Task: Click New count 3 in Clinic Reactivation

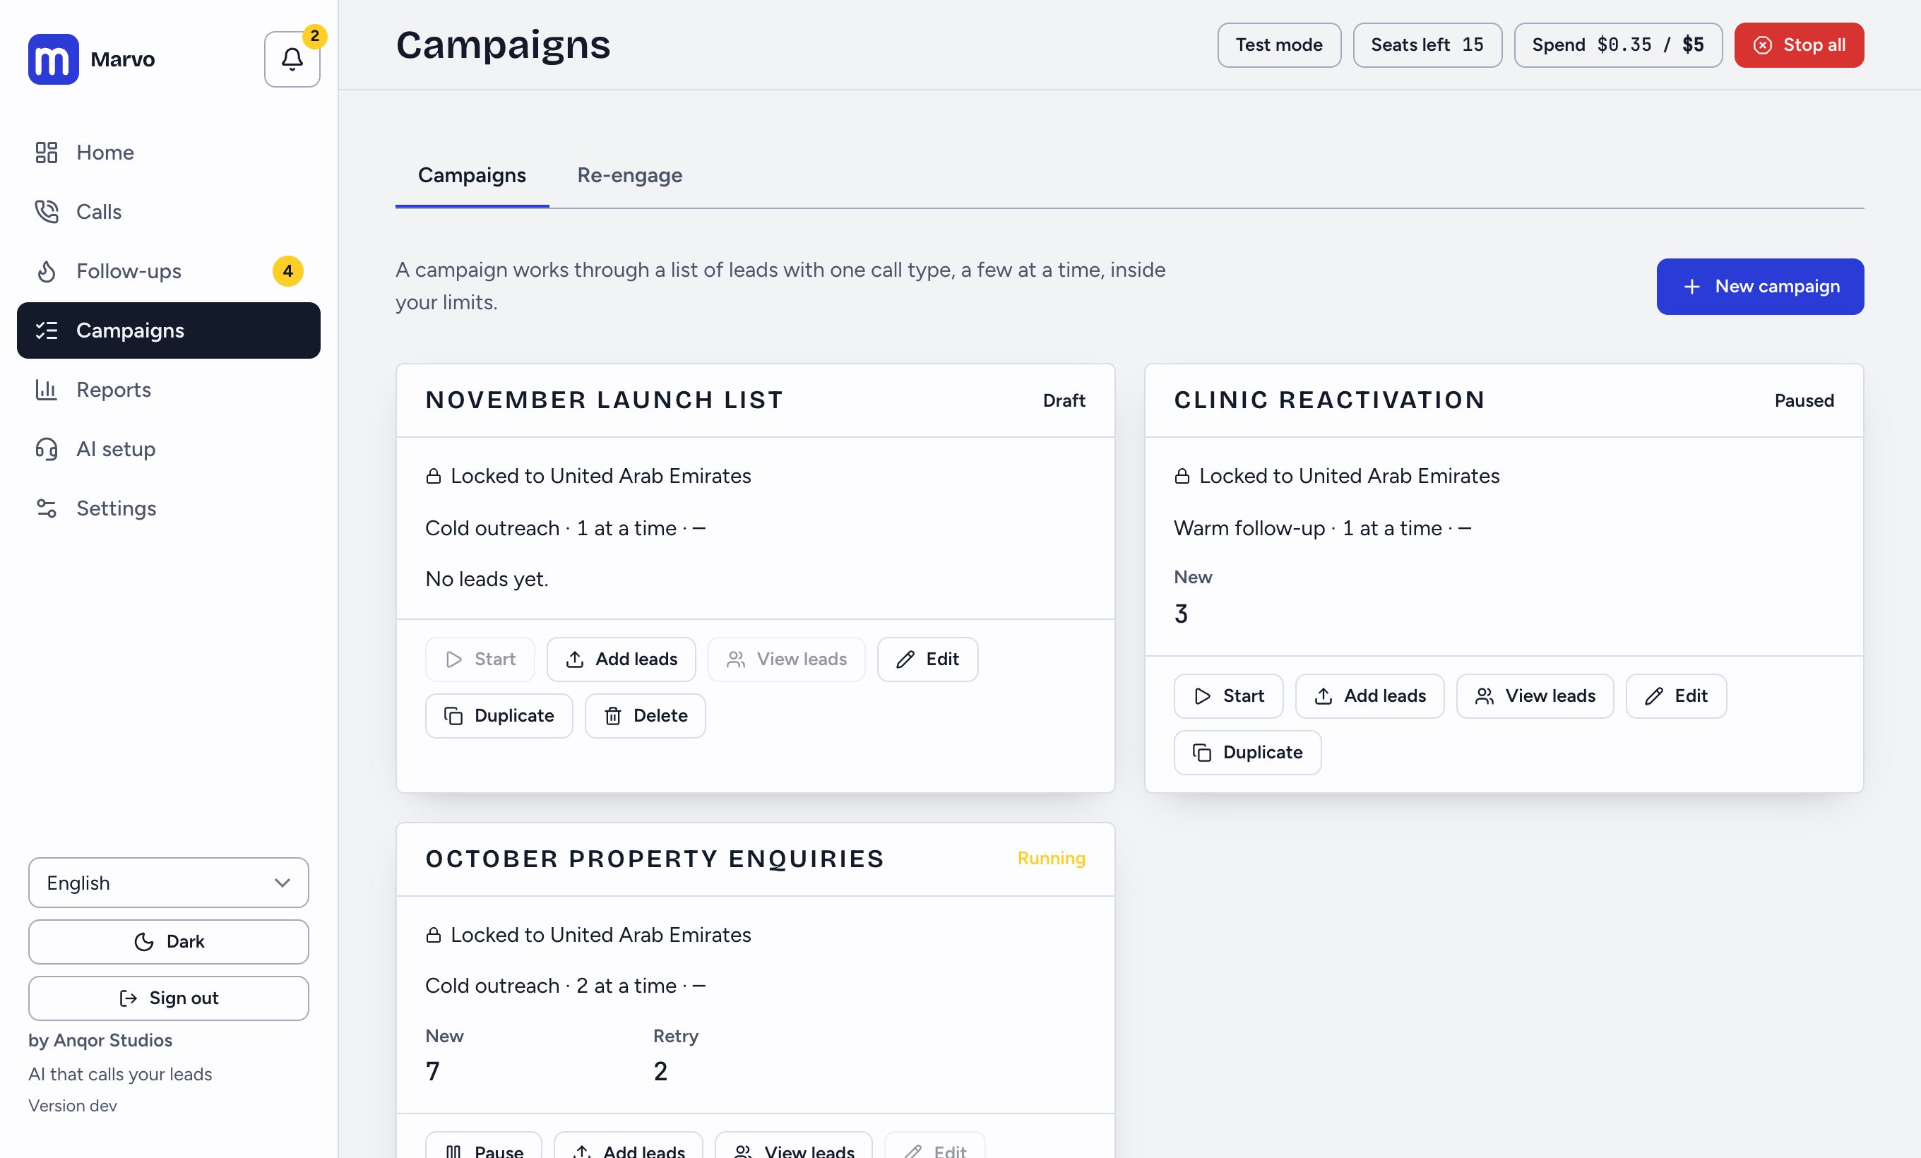Action: pyautogui.click(x=1181, y=614)
